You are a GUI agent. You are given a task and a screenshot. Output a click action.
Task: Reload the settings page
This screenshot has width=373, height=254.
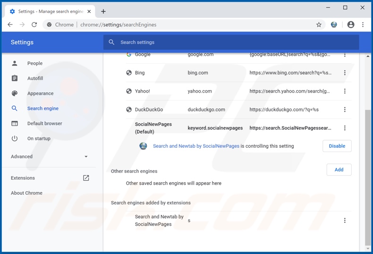(x=34, y=25)
